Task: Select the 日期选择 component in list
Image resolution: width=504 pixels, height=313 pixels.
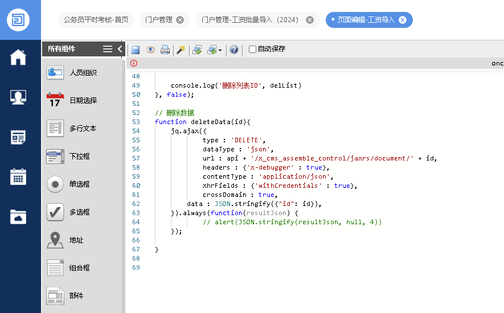Action: (83, 101)
